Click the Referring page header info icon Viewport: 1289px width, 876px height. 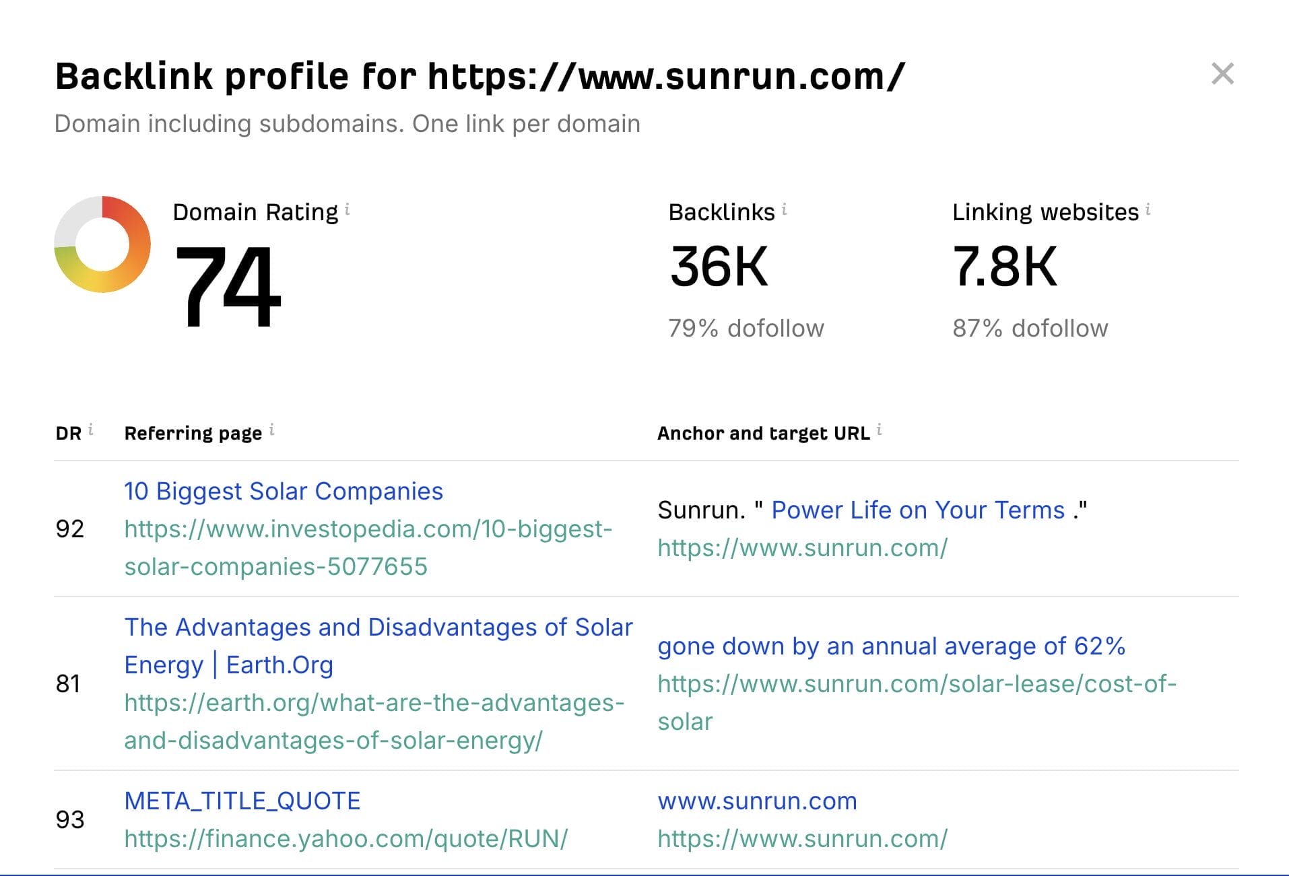coord(272,428)
